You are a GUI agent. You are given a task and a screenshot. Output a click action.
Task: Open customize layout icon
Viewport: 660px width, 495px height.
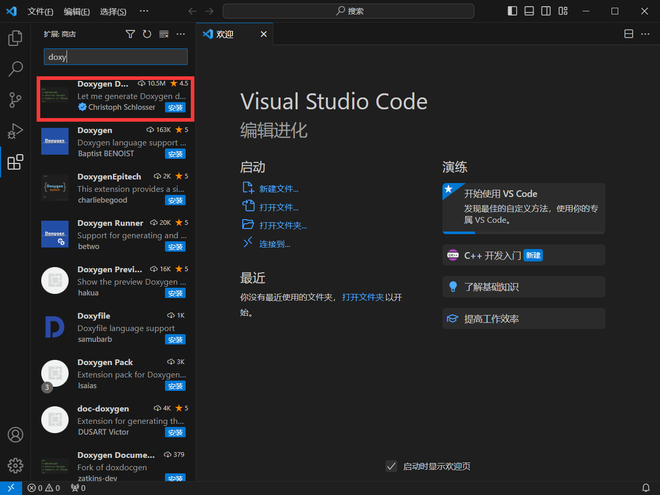(x=563, y=11)
